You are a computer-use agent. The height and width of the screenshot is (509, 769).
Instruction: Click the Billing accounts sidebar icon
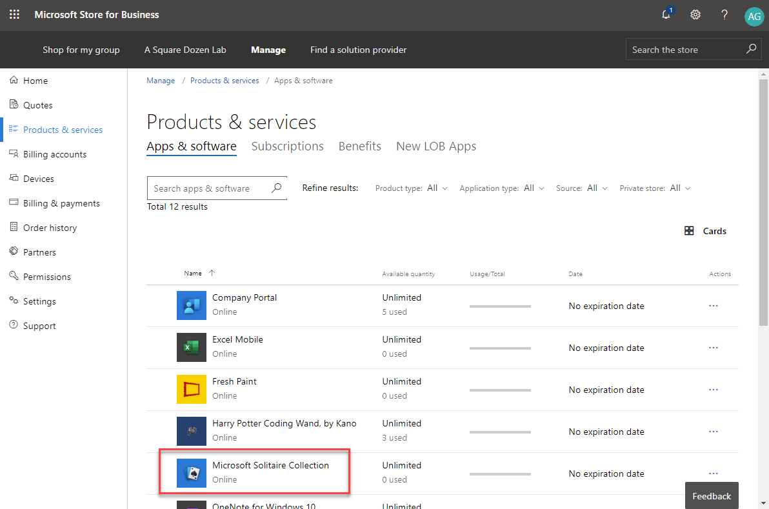click(x=14, y=154)
